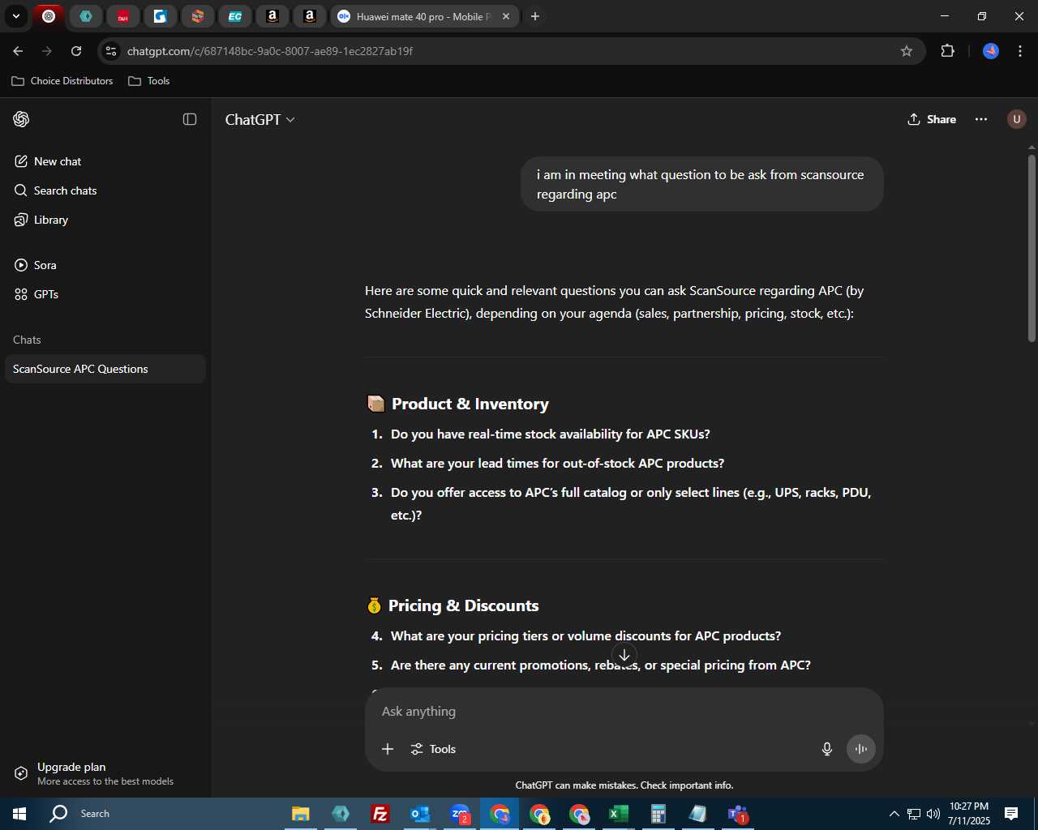Show hidden system tray icons
The height and width of the screenshot is (830, 1038).
[x=894, y=814]
